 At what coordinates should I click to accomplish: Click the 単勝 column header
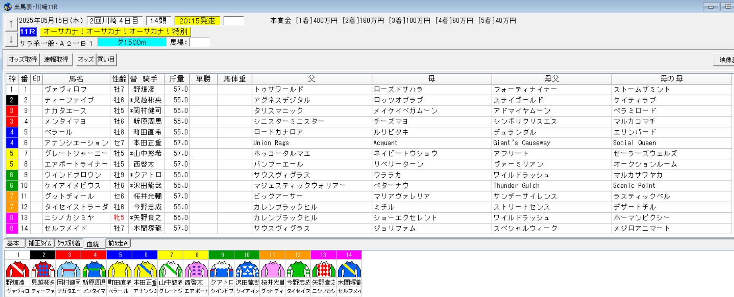click(x=203, y=79)
